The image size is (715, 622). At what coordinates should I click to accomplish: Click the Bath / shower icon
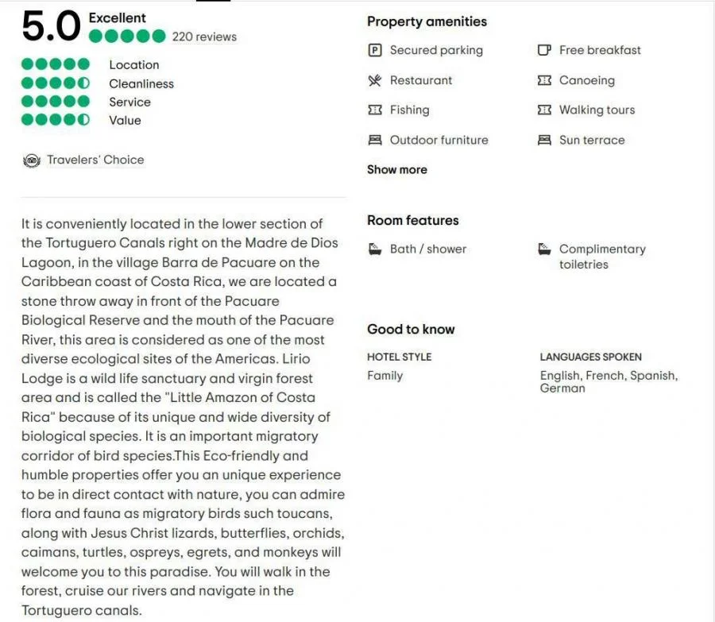tap(375, 249)
